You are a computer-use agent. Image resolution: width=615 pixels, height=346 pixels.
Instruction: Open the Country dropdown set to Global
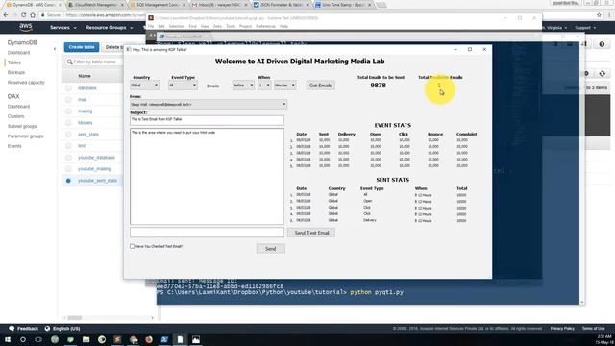[144, 86]
